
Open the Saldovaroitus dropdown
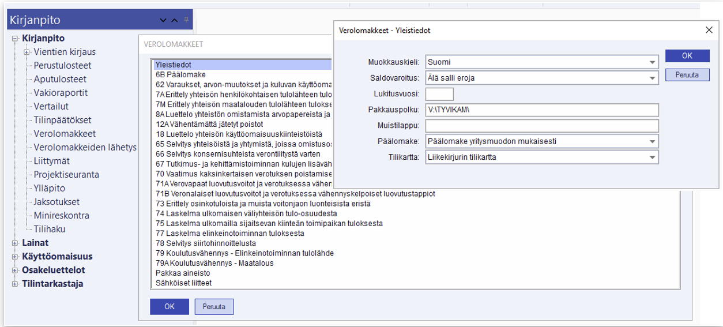pos(652,78)
